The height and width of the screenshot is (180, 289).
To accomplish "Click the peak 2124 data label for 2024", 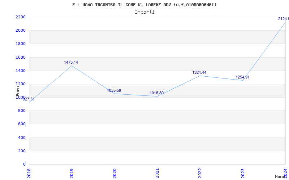I will click(x=283, y=19).
